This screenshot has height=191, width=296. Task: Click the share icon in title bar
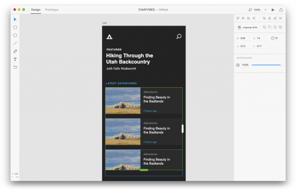tap(281, 10)
